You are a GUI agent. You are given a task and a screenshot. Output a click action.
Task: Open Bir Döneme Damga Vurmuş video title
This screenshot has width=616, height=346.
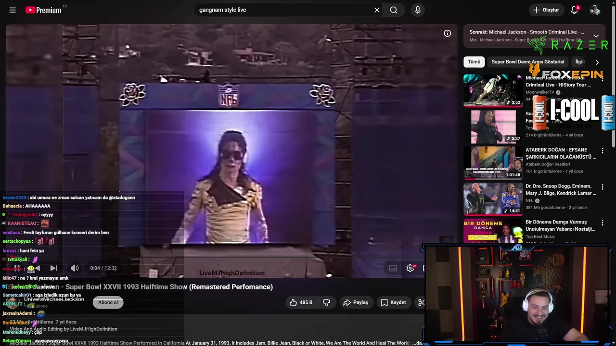coord(561,225)
